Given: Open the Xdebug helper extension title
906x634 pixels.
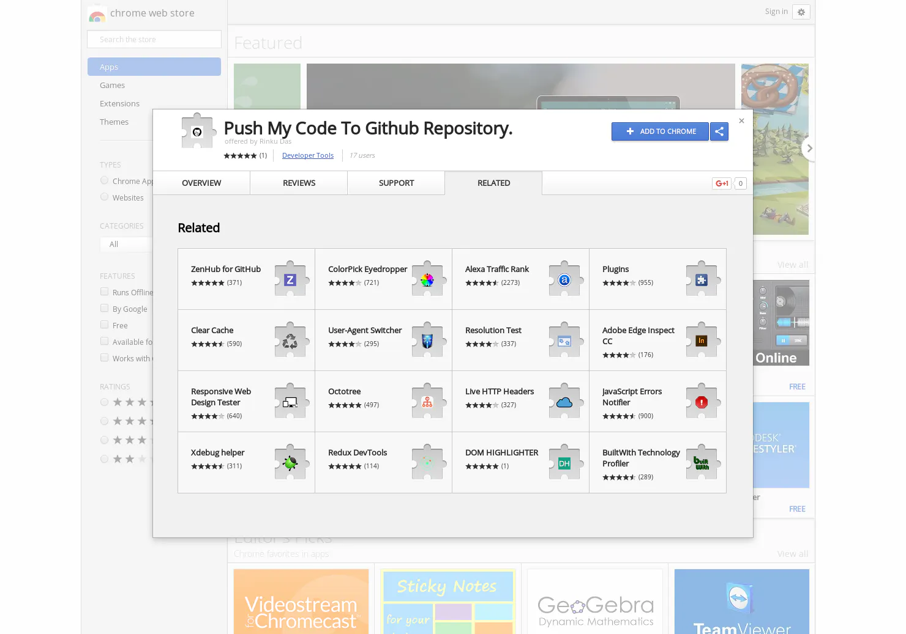Looking at the screenshot, I should [x=217, y=452].
